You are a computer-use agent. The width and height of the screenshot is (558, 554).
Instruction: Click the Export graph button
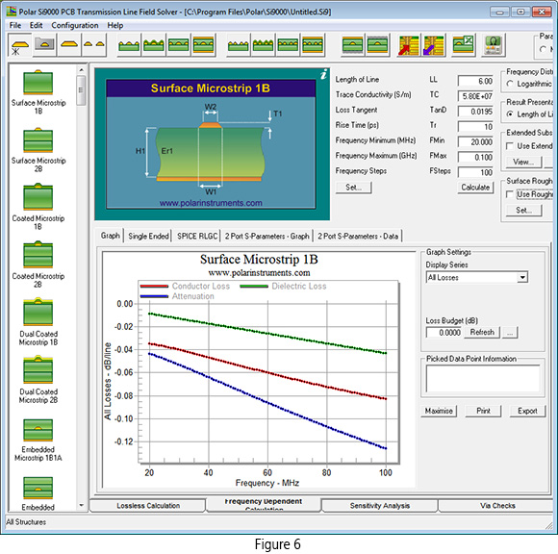527,411
